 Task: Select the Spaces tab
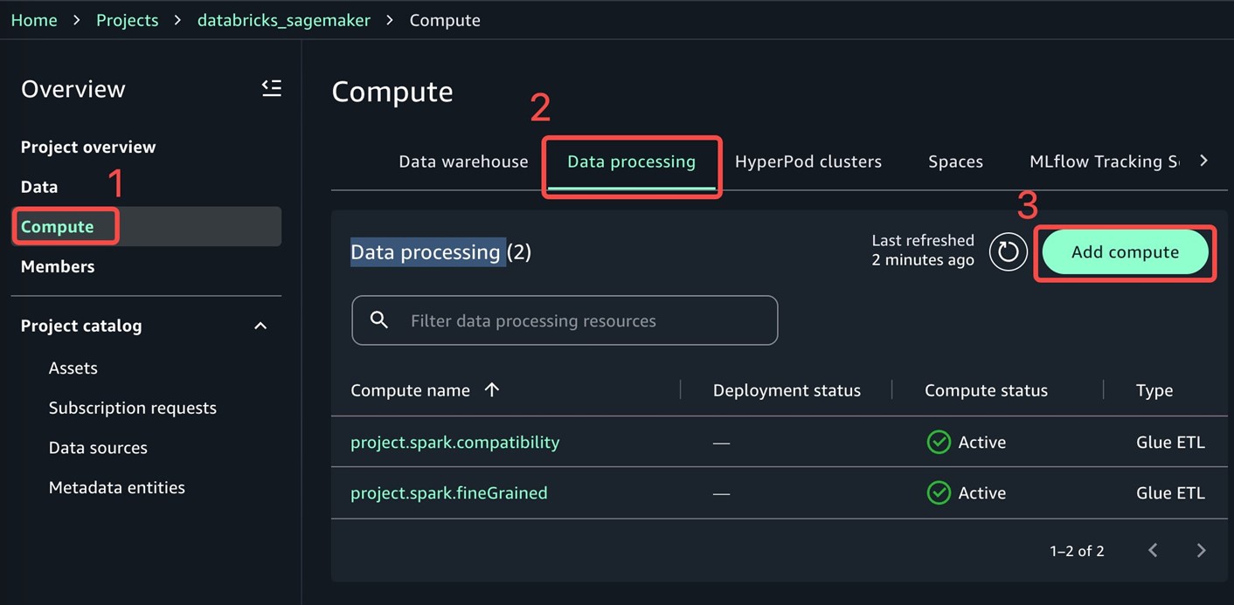[x=955, y=162]
